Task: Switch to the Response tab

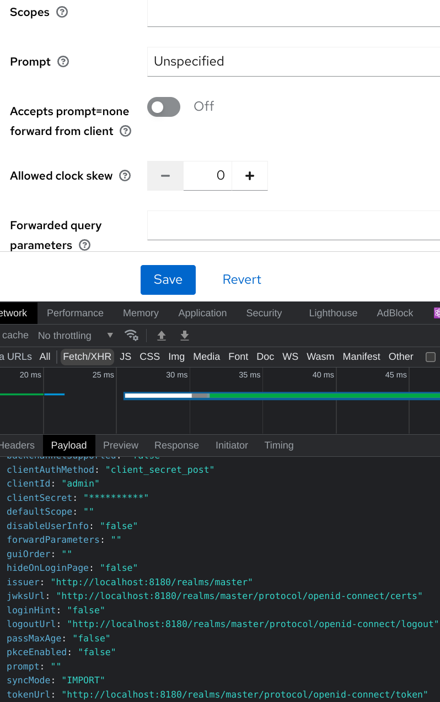Action: point(176,445)
